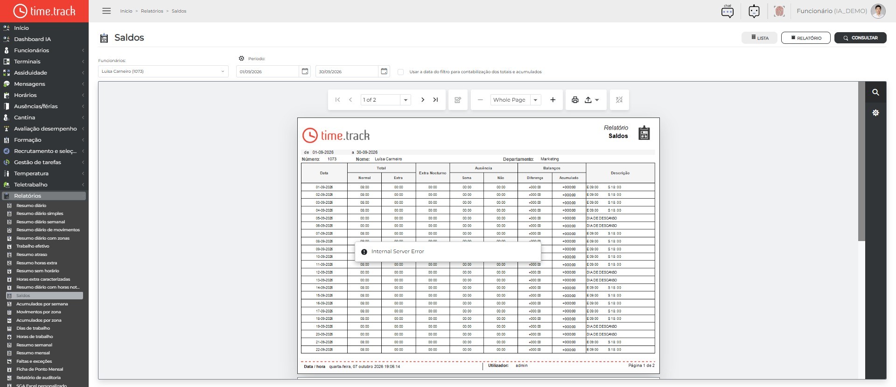Open settings gear in right panel
896x387 pixels.
[x=875, y=113]
